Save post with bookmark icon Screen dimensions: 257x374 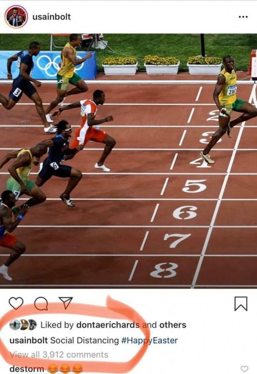(x=241, y=304)
